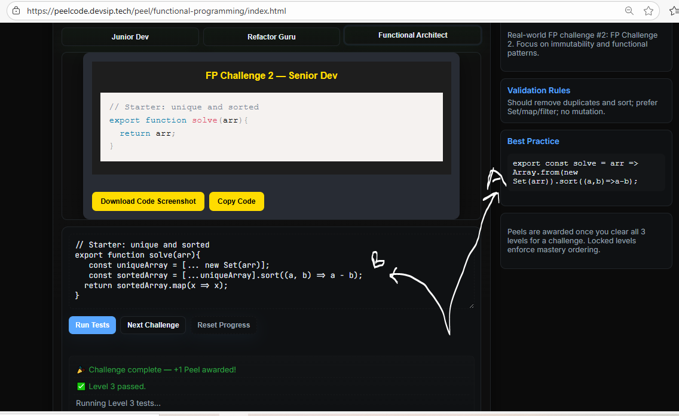The height and width of the screenshot is (416, 679).
Task: Select the Functional Architect tab
Action: click(412, 35)
